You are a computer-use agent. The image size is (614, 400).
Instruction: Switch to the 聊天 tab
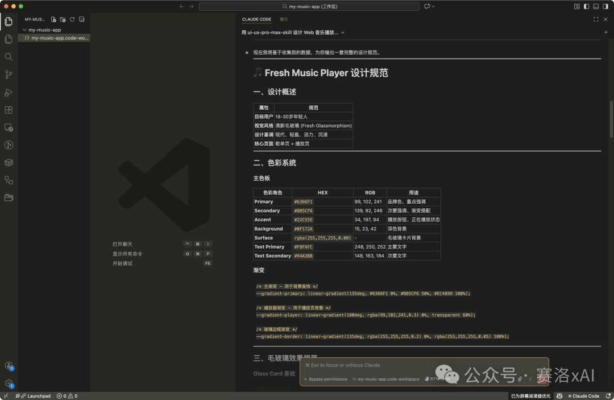point(284,19)
